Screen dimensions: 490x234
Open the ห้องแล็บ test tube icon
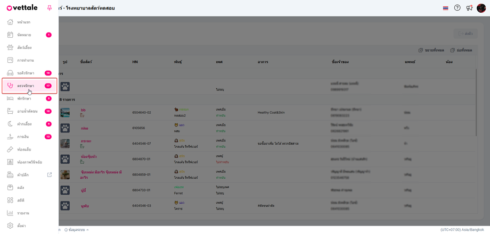pos(10,149)
